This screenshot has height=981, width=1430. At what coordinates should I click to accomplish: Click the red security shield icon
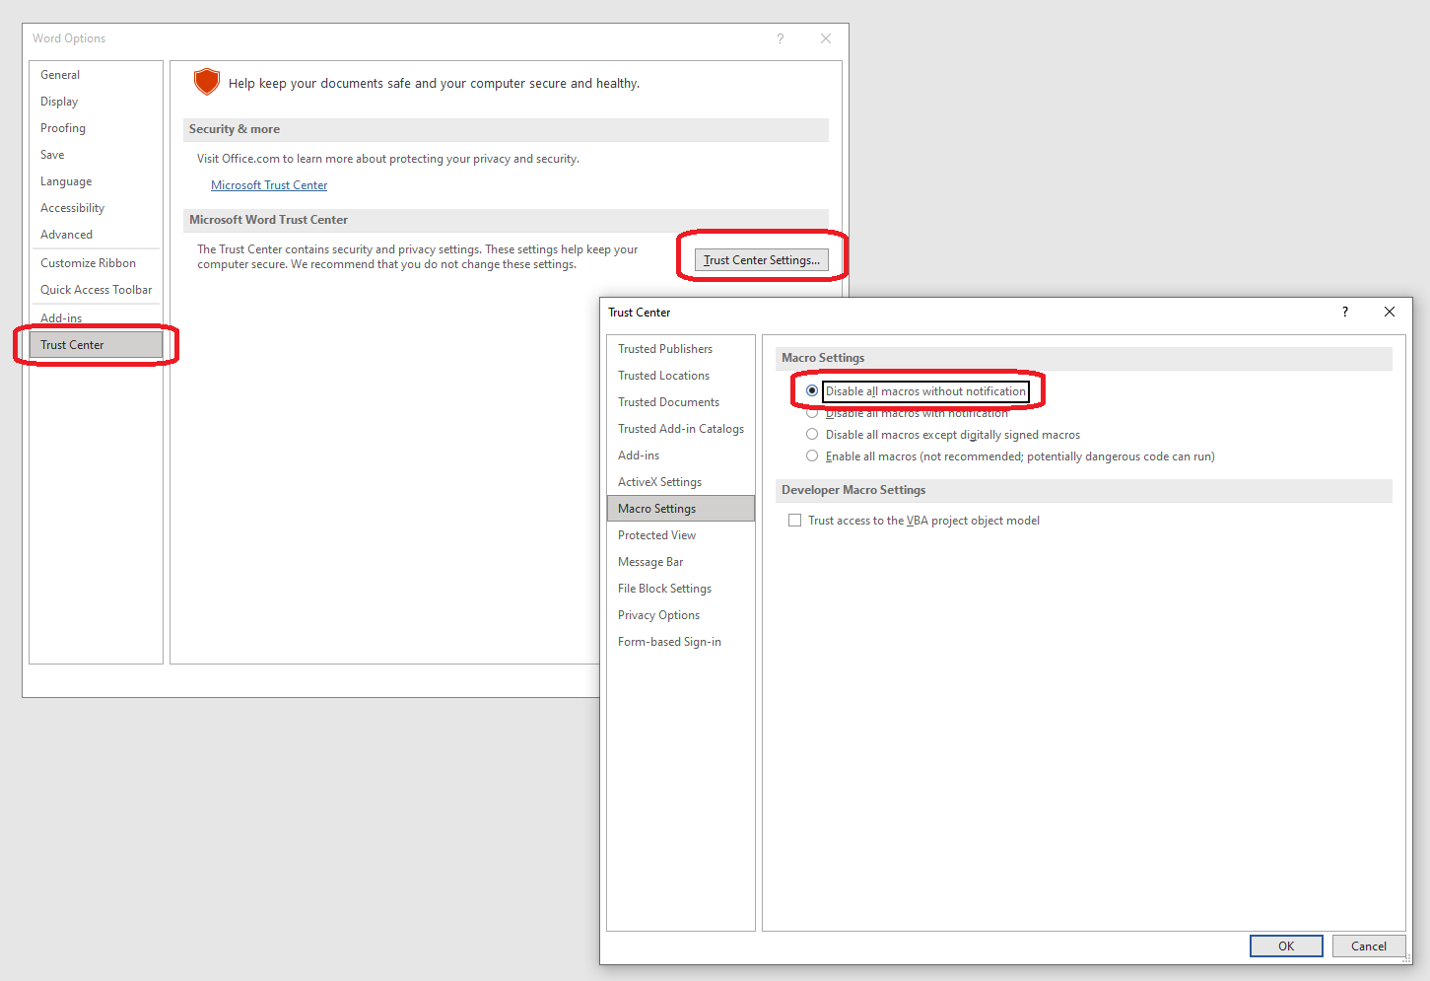(x=207, y=82)
